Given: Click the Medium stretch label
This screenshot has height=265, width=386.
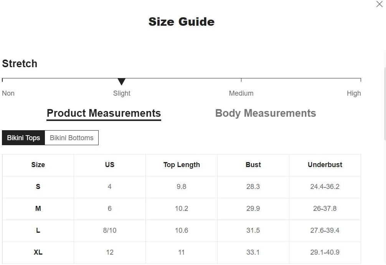Looking at the screenshot, I should click(241, 93).
